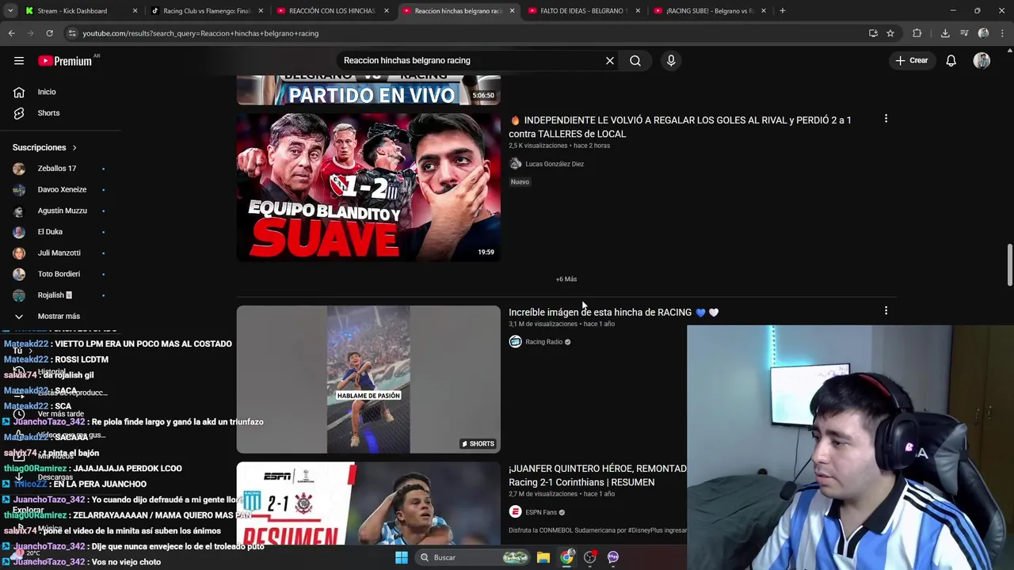Open ESPN Fans channel link
Viewport: 1014px width, 570px height.
click(x=541, y=512)
